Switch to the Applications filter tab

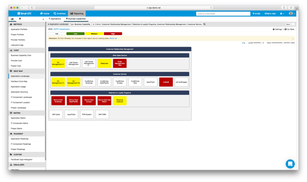tap(54, 19)
